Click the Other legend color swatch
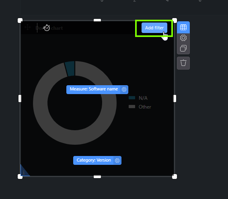The height and width of the screenshot is (199, 228). (x=132, y=107)
